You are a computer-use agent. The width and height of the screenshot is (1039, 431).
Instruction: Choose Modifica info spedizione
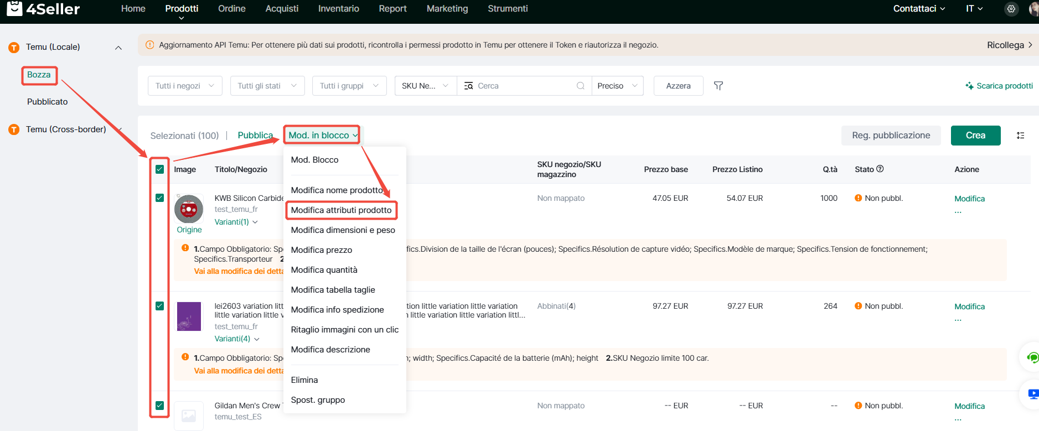coord(345,310)
